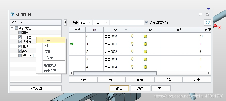Select the 图层0002 name cell
226x101 pixels.
tap(116, 52)
